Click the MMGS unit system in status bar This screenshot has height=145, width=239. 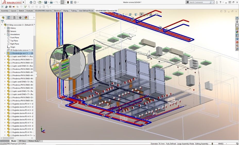[220, 143]
